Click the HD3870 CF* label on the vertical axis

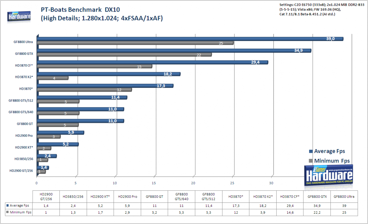24,65
